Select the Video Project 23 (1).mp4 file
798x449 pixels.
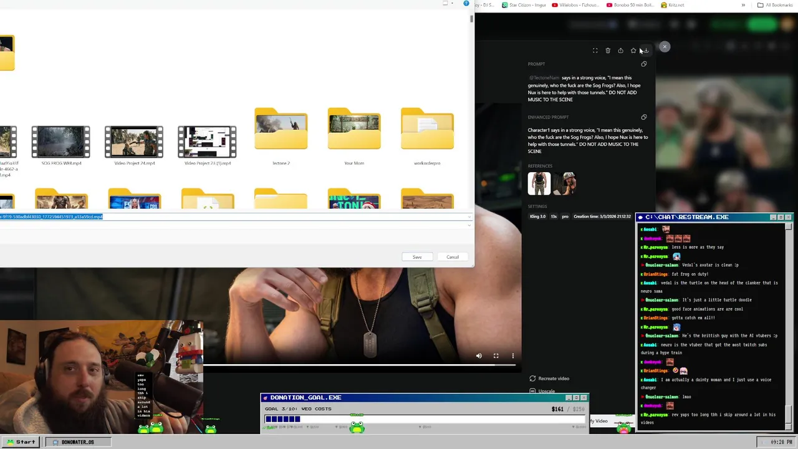(x=208, y=146)
